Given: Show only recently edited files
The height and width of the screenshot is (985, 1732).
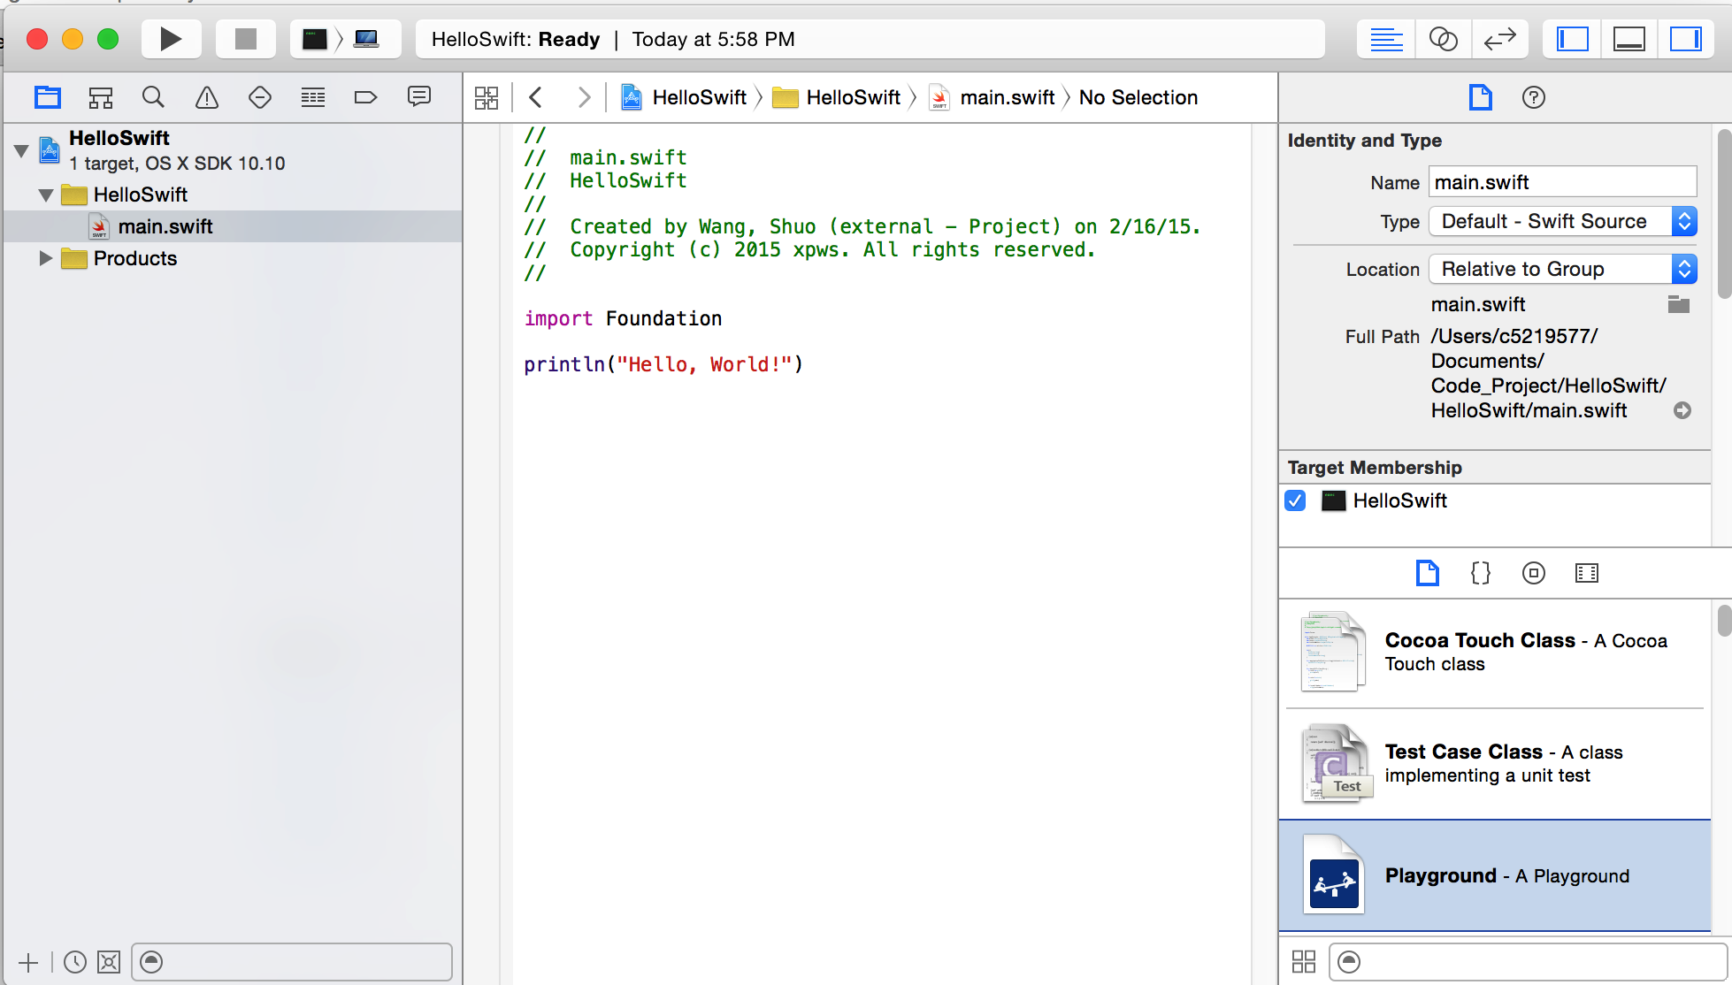Looking at the screenshot, I should coord(75,962).
